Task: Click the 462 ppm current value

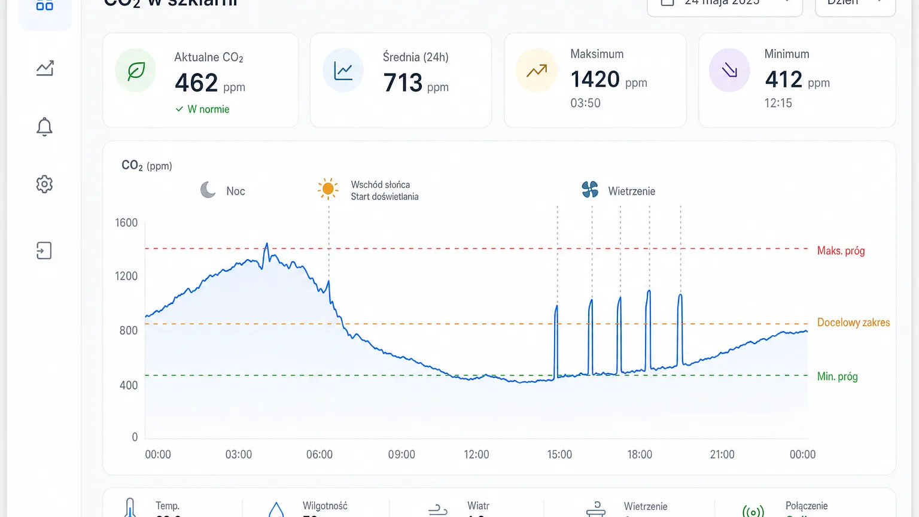Action: [210, 83]
